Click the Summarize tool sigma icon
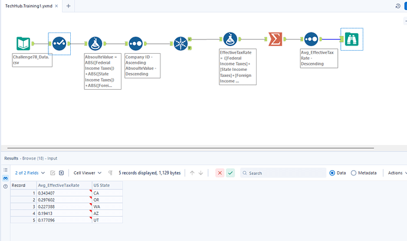407x241 pixels. pos(274,40)
